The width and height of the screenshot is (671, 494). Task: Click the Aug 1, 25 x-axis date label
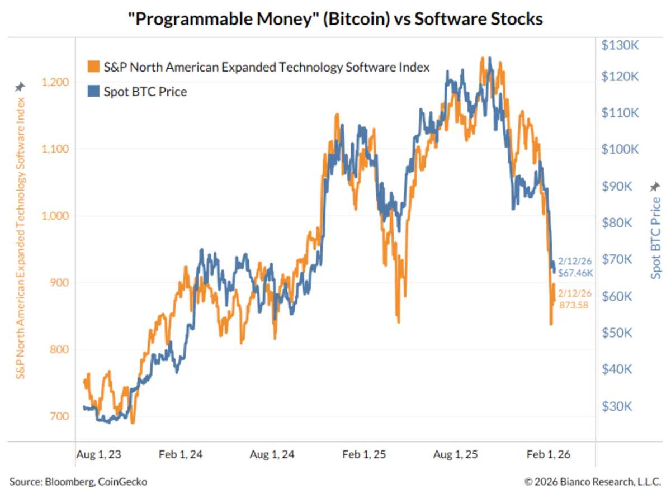[456, 455]
